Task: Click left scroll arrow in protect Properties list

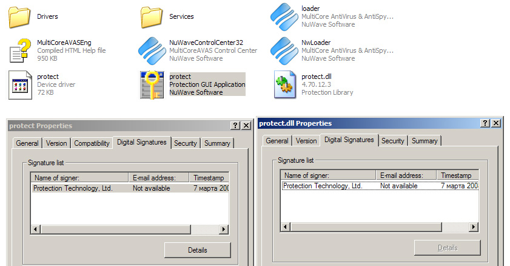Action: coord(36,229)
